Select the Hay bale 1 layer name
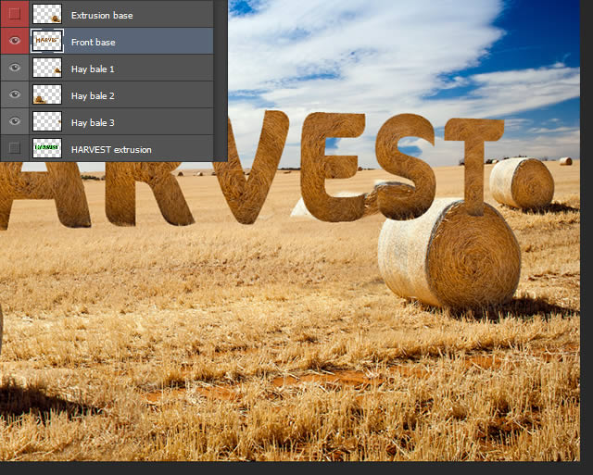 (93, 69)
